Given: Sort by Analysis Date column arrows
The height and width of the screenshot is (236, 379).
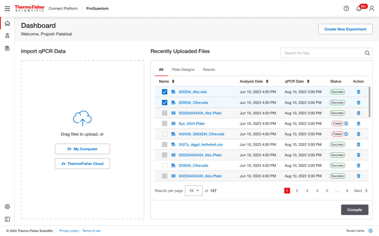Looking at the screenshot, I should [267, 81].
